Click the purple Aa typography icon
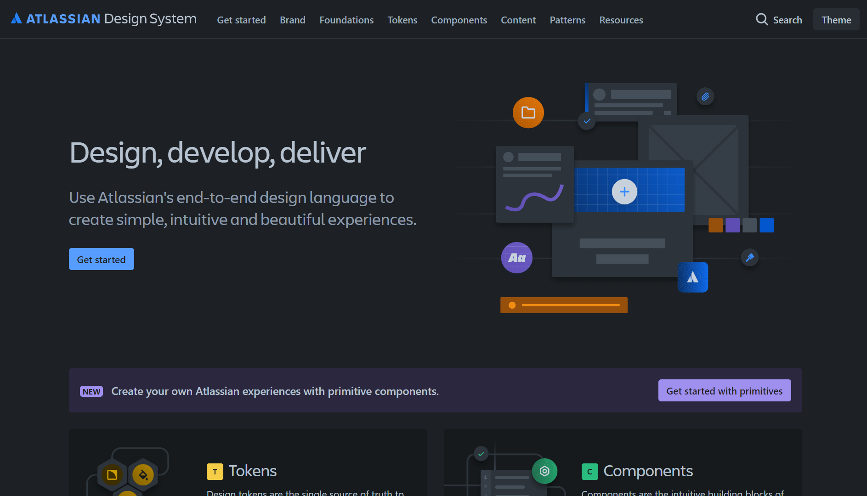The width and height of the screenshot is (867, 496). coord(517,258)
